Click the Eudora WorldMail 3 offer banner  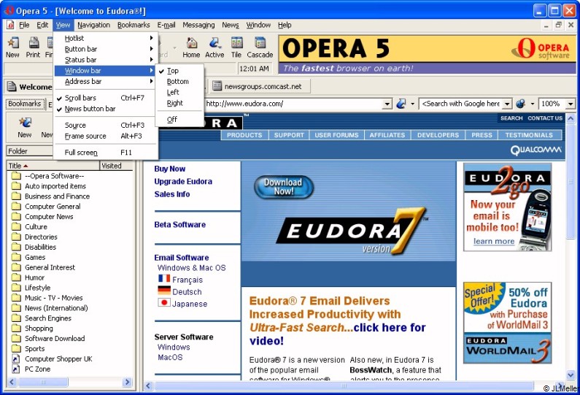[508, 323]
